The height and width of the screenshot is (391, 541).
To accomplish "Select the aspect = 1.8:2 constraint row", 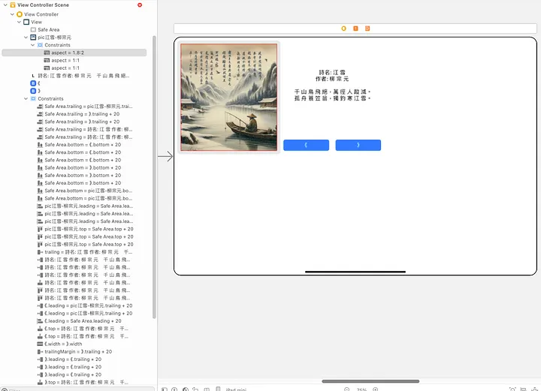I will coord(74,53).
